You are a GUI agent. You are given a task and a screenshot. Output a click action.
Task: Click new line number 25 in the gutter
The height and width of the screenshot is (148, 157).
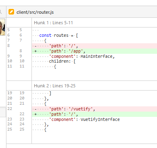point(22,129)
